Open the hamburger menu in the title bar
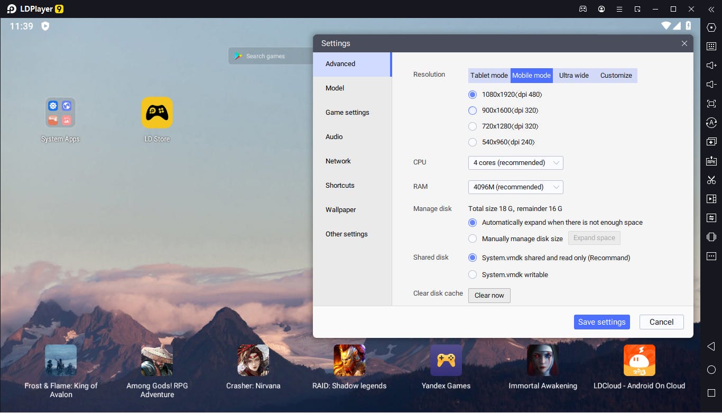This screenshot has width=722, height=413. 619,9
